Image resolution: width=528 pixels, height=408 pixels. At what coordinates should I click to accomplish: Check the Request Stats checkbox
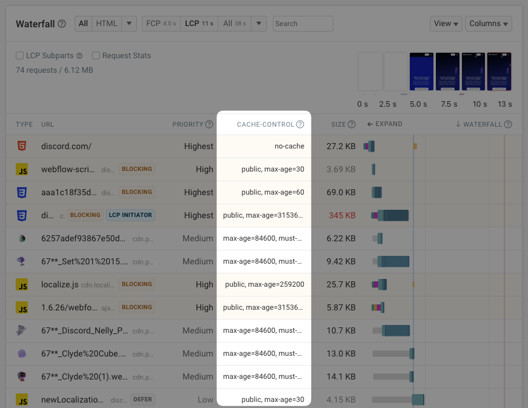pyautogui.click(x=96, y=56)
